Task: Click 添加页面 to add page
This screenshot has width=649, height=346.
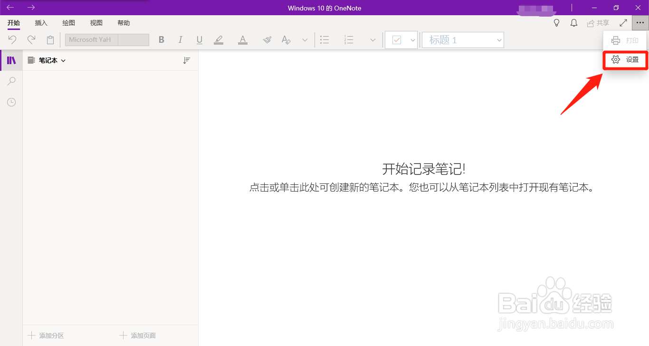Action: (x=137, y=336)
